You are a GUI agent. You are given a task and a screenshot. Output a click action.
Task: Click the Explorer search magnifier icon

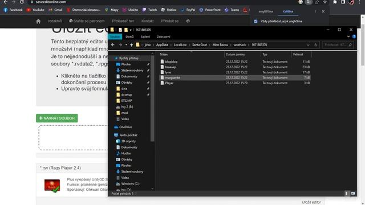click(350, 45)
